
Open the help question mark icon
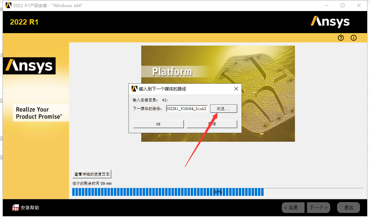pyautogui.click(x=340, y=38)
